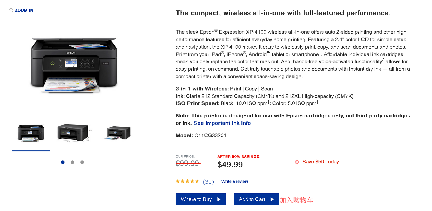Screen dimensions: 432x211
Task: Select the printer dimensions thumbnail
Action: point(73,133)
